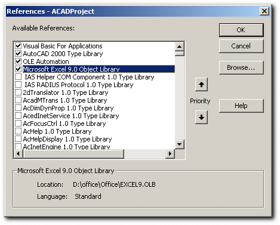Screen dimensions: 280x225
Task: Click the Language value 'Standard'
Action: (x=88, y=196)
